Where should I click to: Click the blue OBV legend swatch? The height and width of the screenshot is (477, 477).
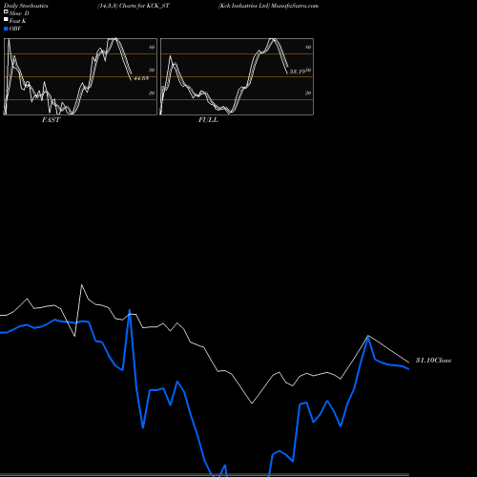[x=6, y=29]
